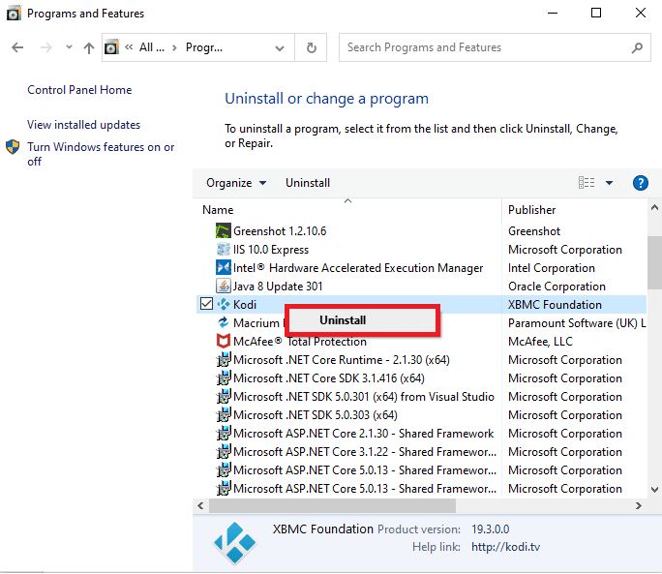Open help with the blue question mark
The height and width of the screenshot is (574, 662).
(x=640, y=183)
